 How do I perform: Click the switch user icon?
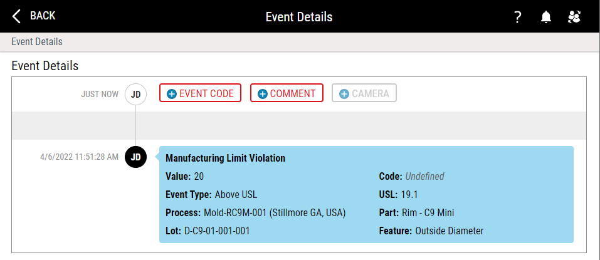coord(574,17)
